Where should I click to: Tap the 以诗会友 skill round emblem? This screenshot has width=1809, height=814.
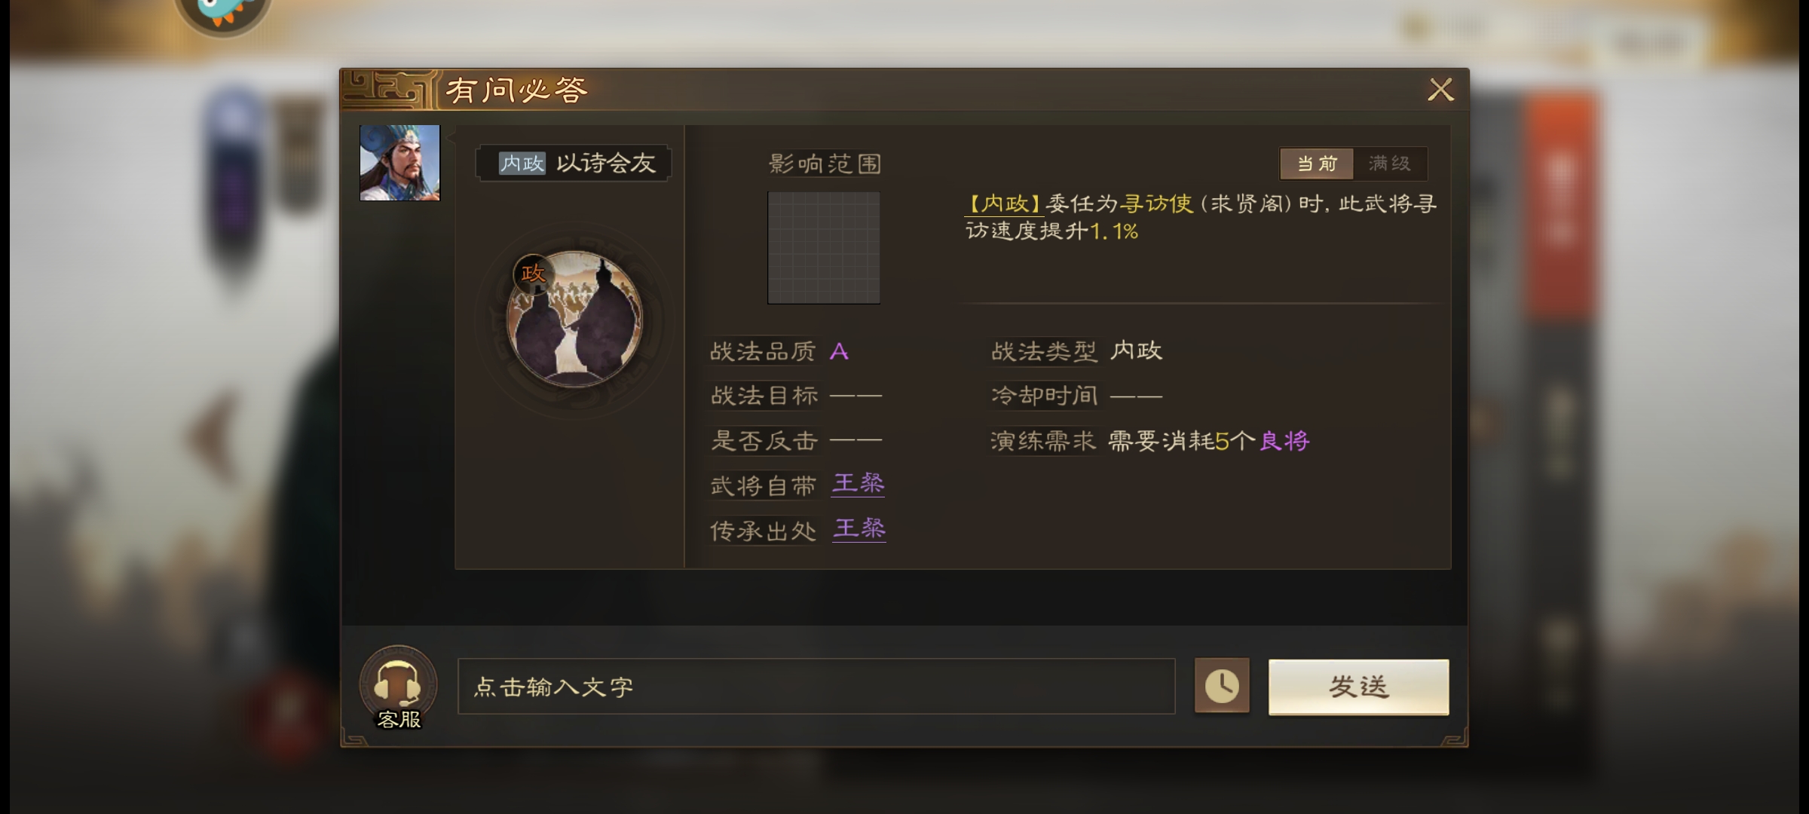[x=575, y=320]
